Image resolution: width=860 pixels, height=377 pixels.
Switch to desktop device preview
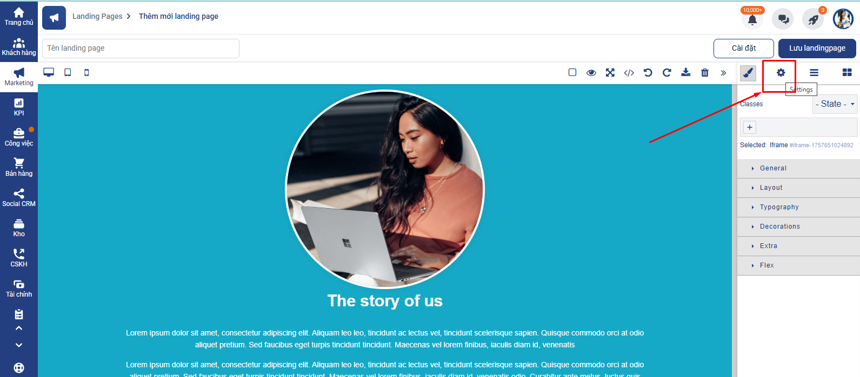[x=49, y=72]
